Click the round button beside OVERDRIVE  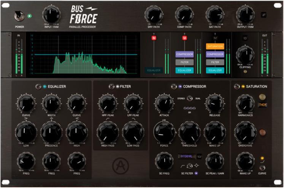[x=262, y=132]
